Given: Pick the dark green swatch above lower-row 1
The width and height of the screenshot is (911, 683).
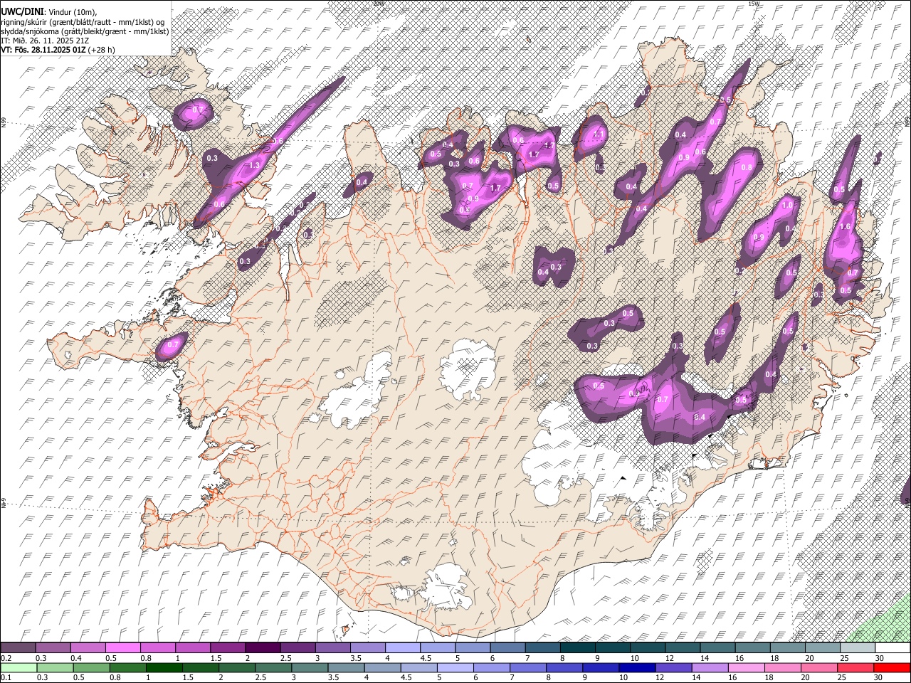Looking at the screenshot, I should point(164,667).
